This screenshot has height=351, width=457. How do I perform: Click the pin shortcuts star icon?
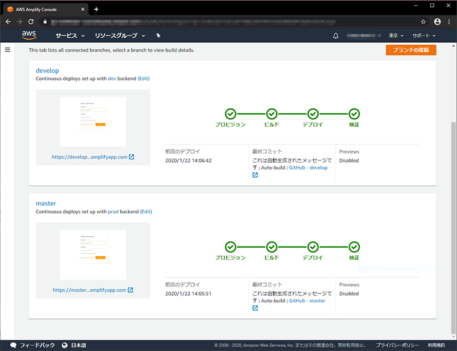coord(158,35)
